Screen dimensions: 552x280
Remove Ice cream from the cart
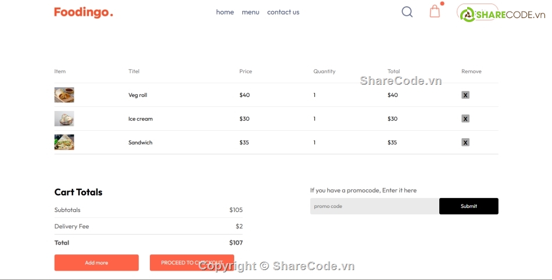[x=465, y=119]
